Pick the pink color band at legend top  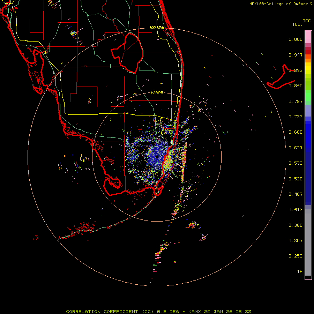tap(308, 37)
